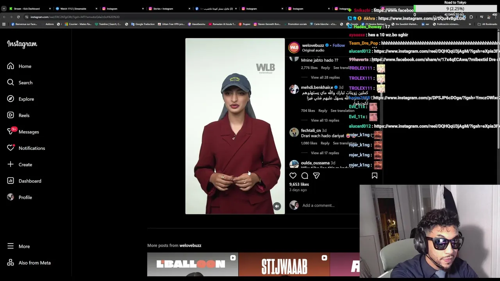This screenshot has height=281, width=500.
Task: View the 1,080 likes on comment
Action: pos(309,143)
